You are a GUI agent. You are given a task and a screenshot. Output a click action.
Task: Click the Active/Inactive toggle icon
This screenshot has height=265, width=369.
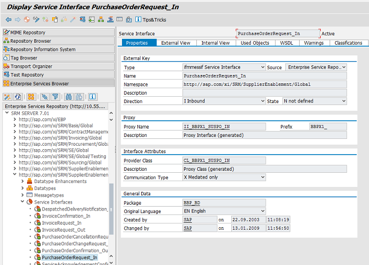tap(45, 20)
